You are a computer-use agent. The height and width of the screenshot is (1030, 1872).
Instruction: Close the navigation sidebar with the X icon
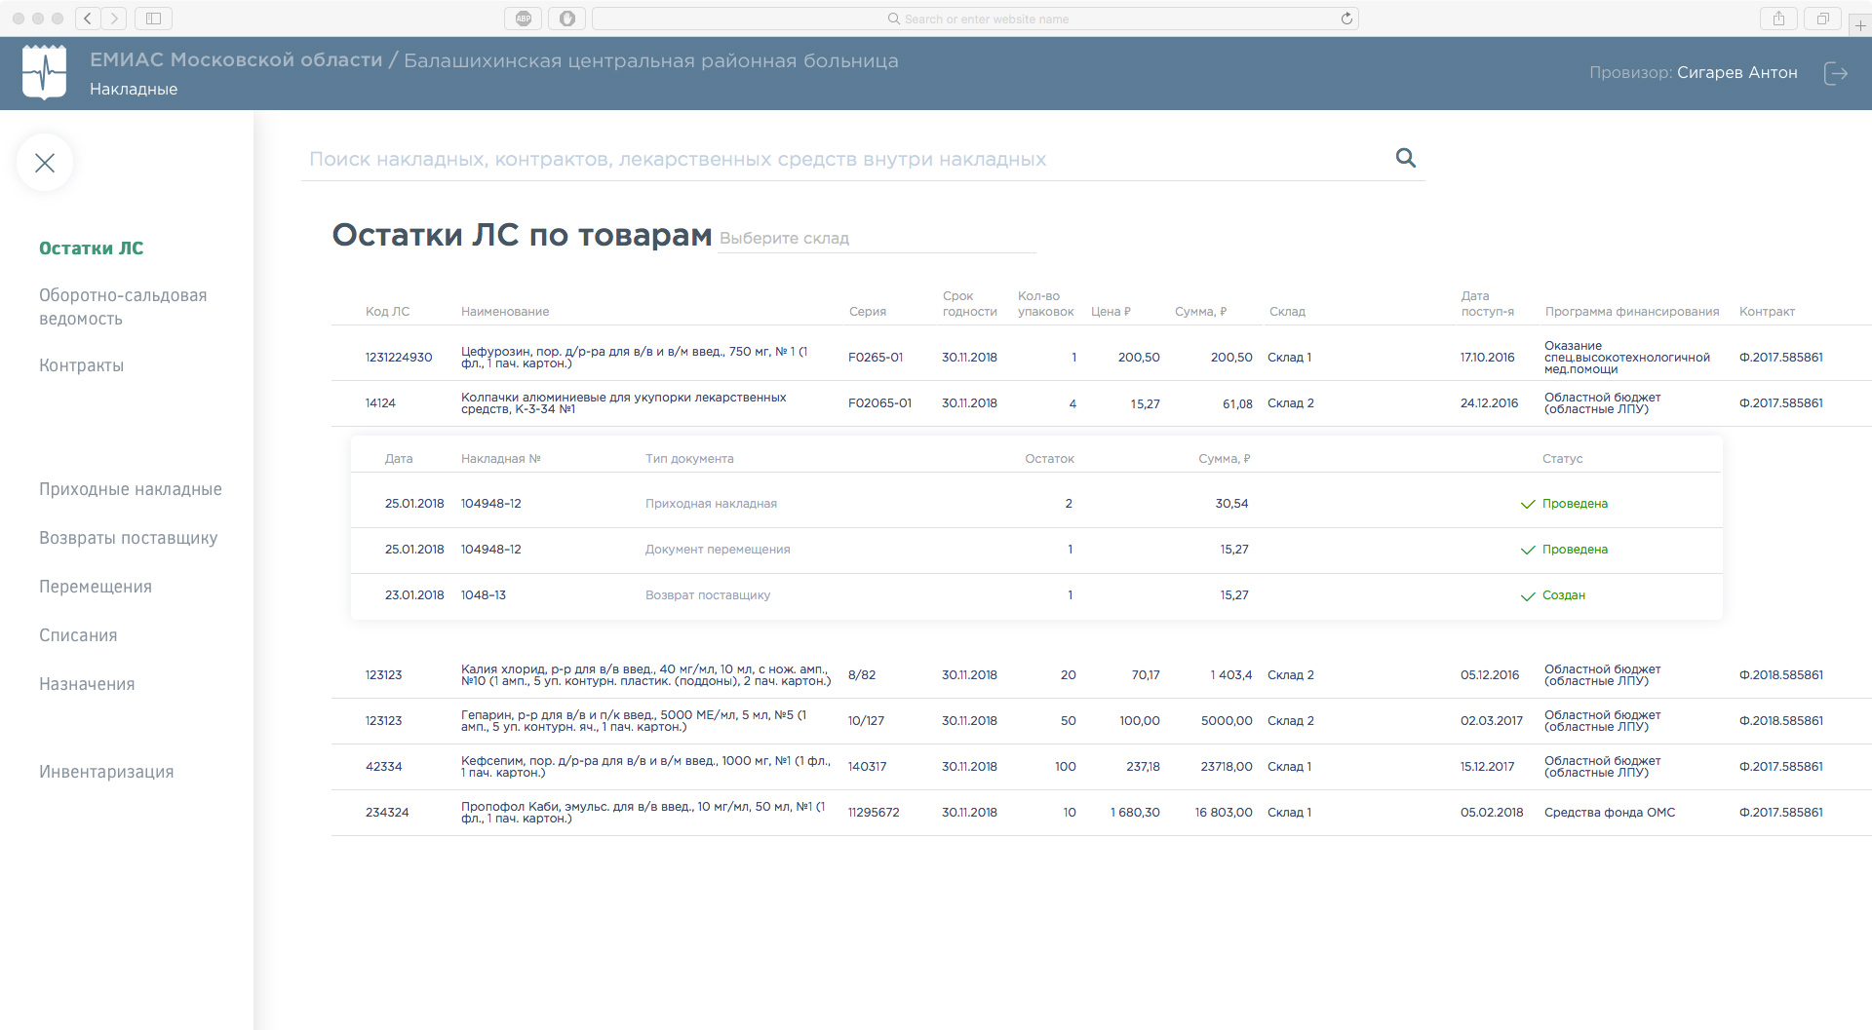pyautogui.click(x=45, y=163)
